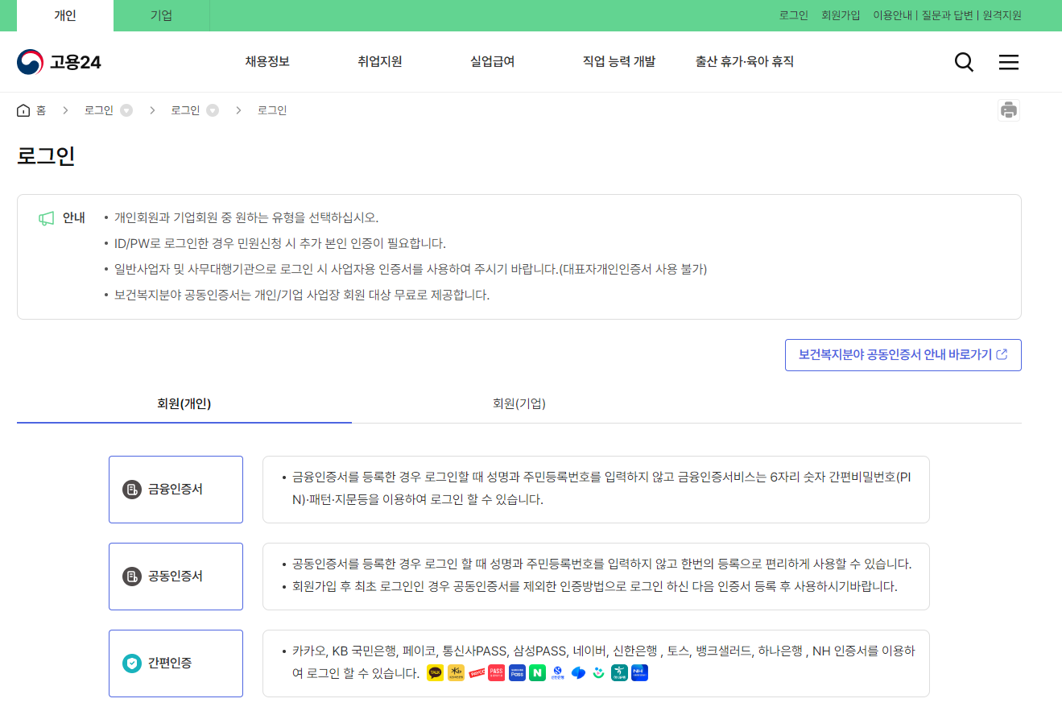Open the search magnifier icon
This screenshot has width=1062, height=711.
click(964, 61)
